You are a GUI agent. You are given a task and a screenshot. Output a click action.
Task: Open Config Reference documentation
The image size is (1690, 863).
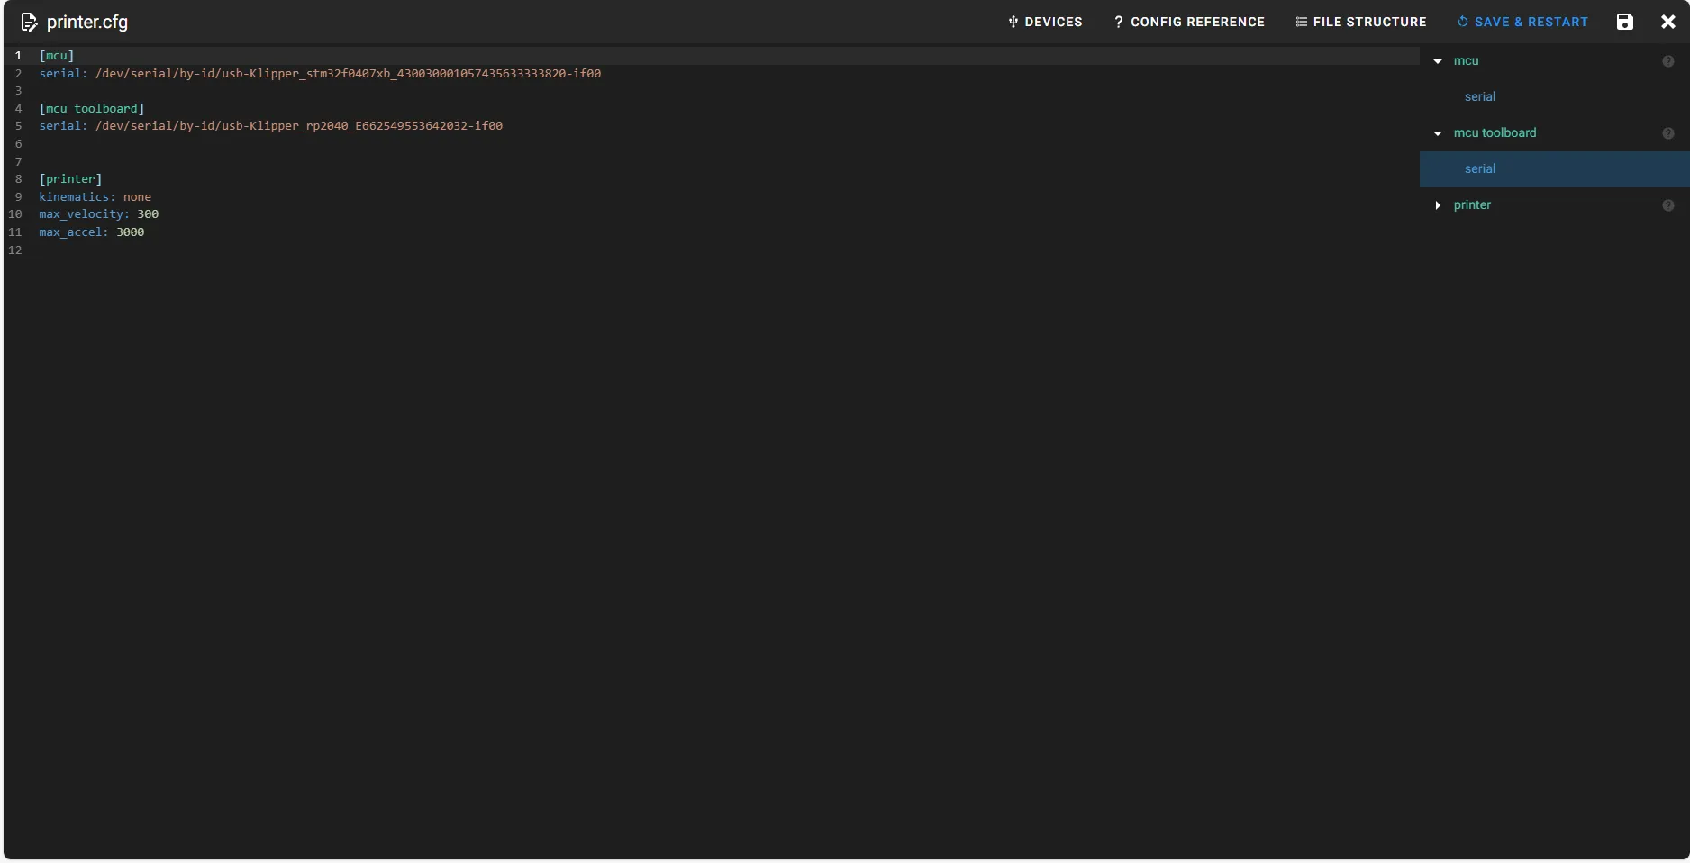point(1189,22)
